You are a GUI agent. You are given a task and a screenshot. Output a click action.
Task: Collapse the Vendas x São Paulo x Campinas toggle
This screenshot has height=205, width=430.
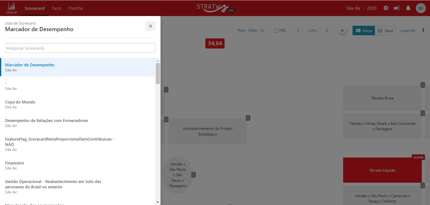(423, 186)
